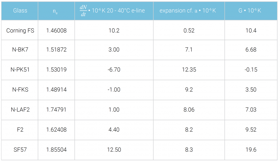Screen dimensions: 280x161
Task: Click the N-FKS glass cell
Action: pos(20,90)
